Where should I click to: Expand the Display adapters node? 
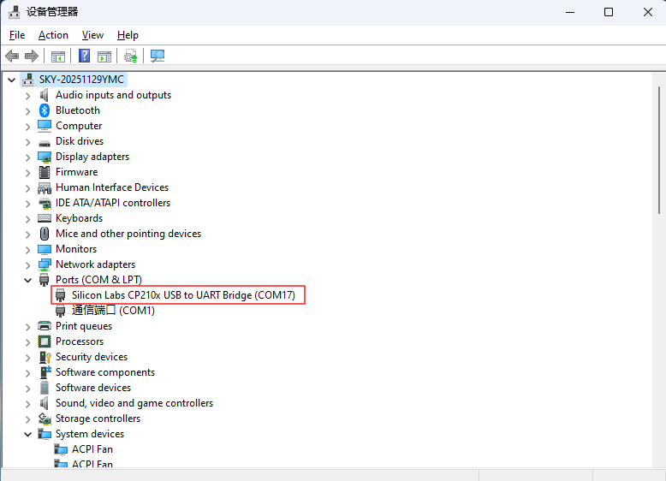point(27,157)
